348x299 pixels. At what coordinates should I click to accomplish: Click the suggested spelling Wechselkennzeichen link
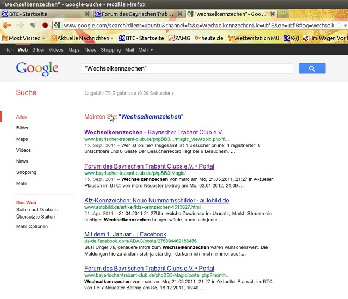click(151, 117)
